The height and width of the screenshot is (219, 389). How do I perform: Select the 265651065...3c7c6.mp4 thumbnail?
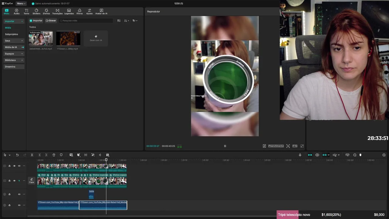41,38
